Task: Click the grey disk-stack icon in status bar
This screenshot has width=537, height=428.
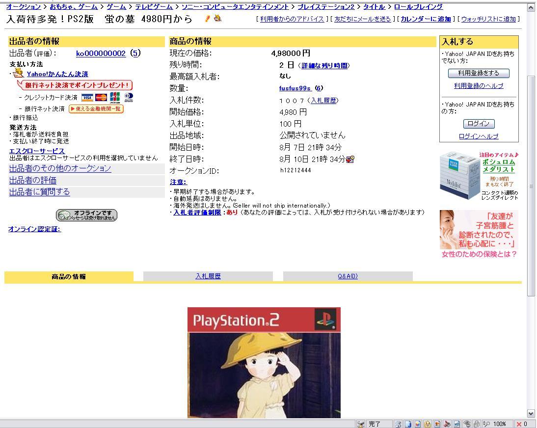Action: click(466, 424)
